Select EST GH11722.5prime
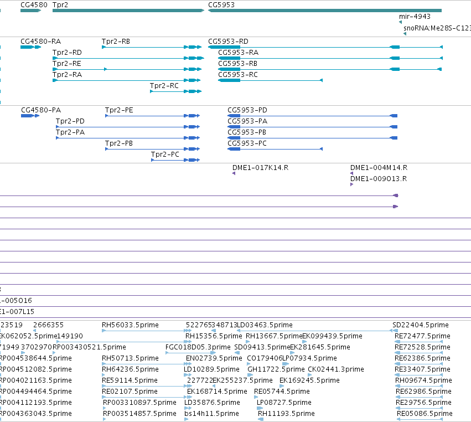 [x=276, y=369]
